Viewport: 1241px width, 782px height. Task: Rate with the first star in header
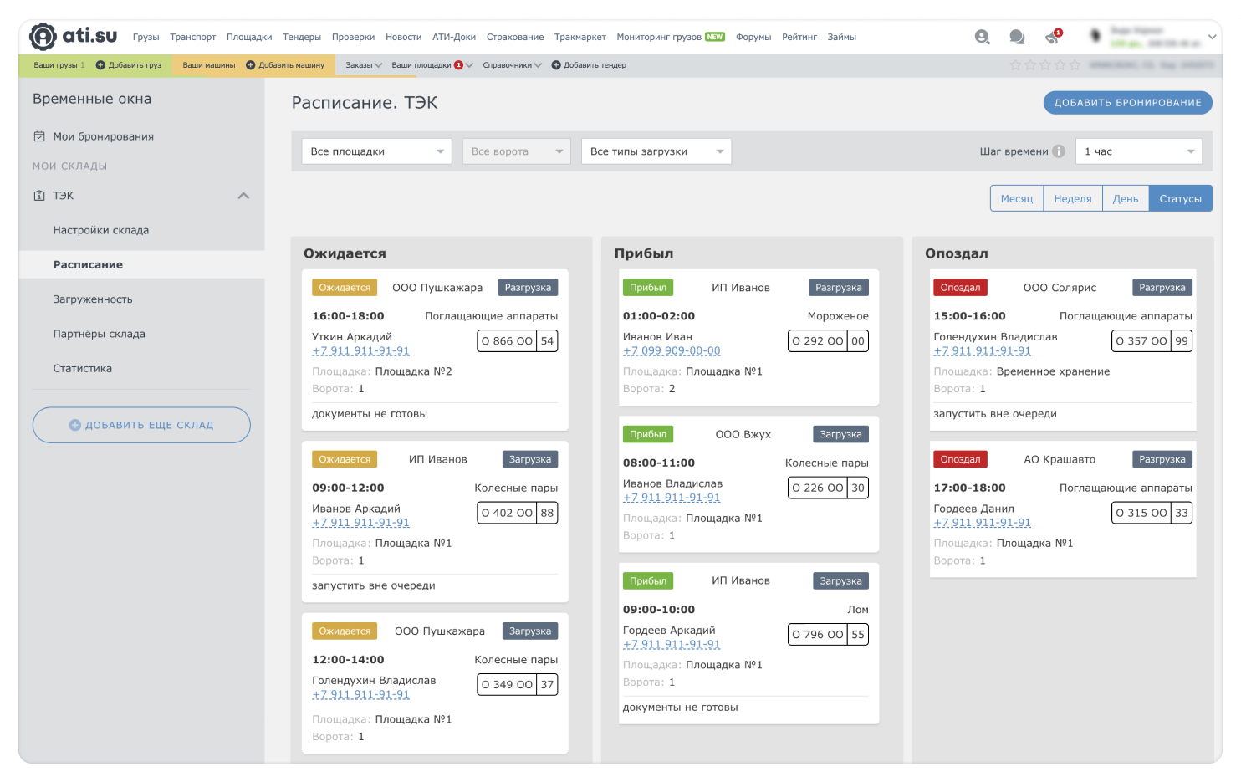click(1016, 65)
